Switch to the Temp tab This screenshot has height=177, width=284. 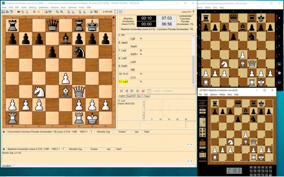(x=147, y=96)
